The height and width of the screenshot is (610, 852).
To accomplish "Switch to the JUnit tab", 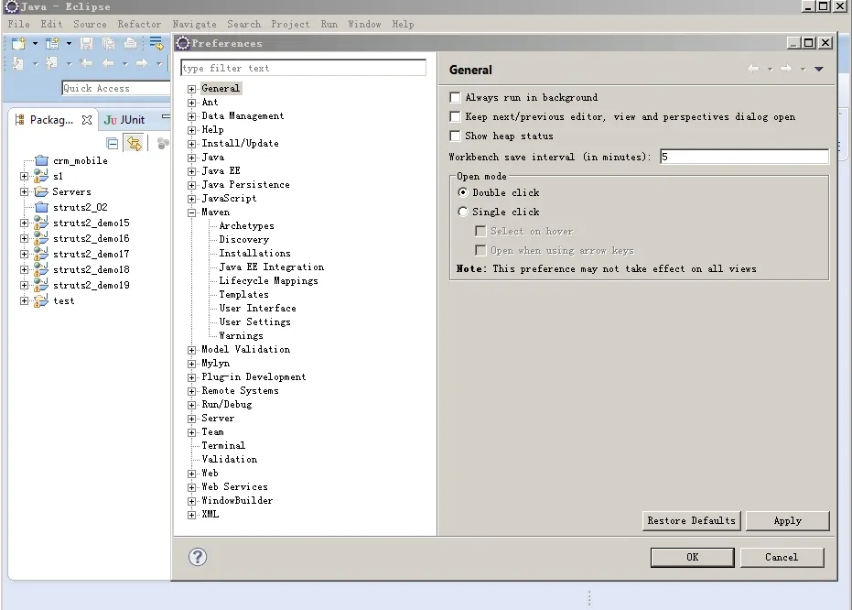I will click(x=125, y=120).
